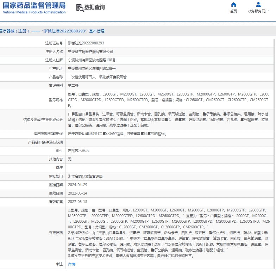Click the 第二类 management category value
The height and width of the screenshot is (271, 276).
click(x=73, y=85)
